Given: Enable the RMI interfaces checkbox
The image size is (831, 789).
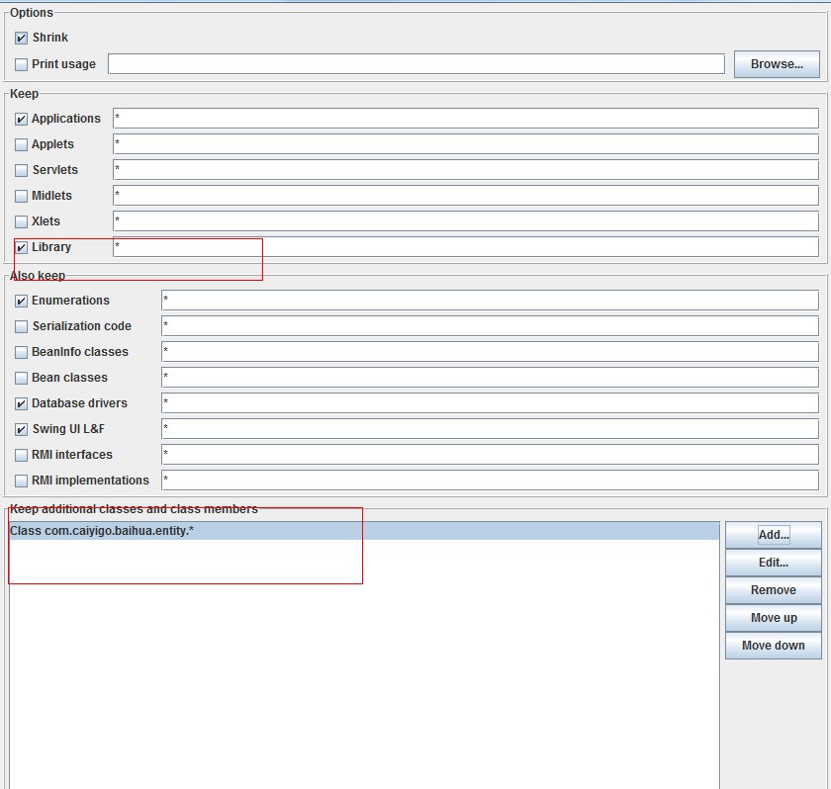Looking at the screenshot, I should (x=21, y=456).
